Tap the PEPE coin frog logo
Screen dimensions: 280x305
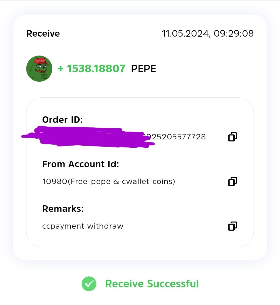(x=39, y=69)
